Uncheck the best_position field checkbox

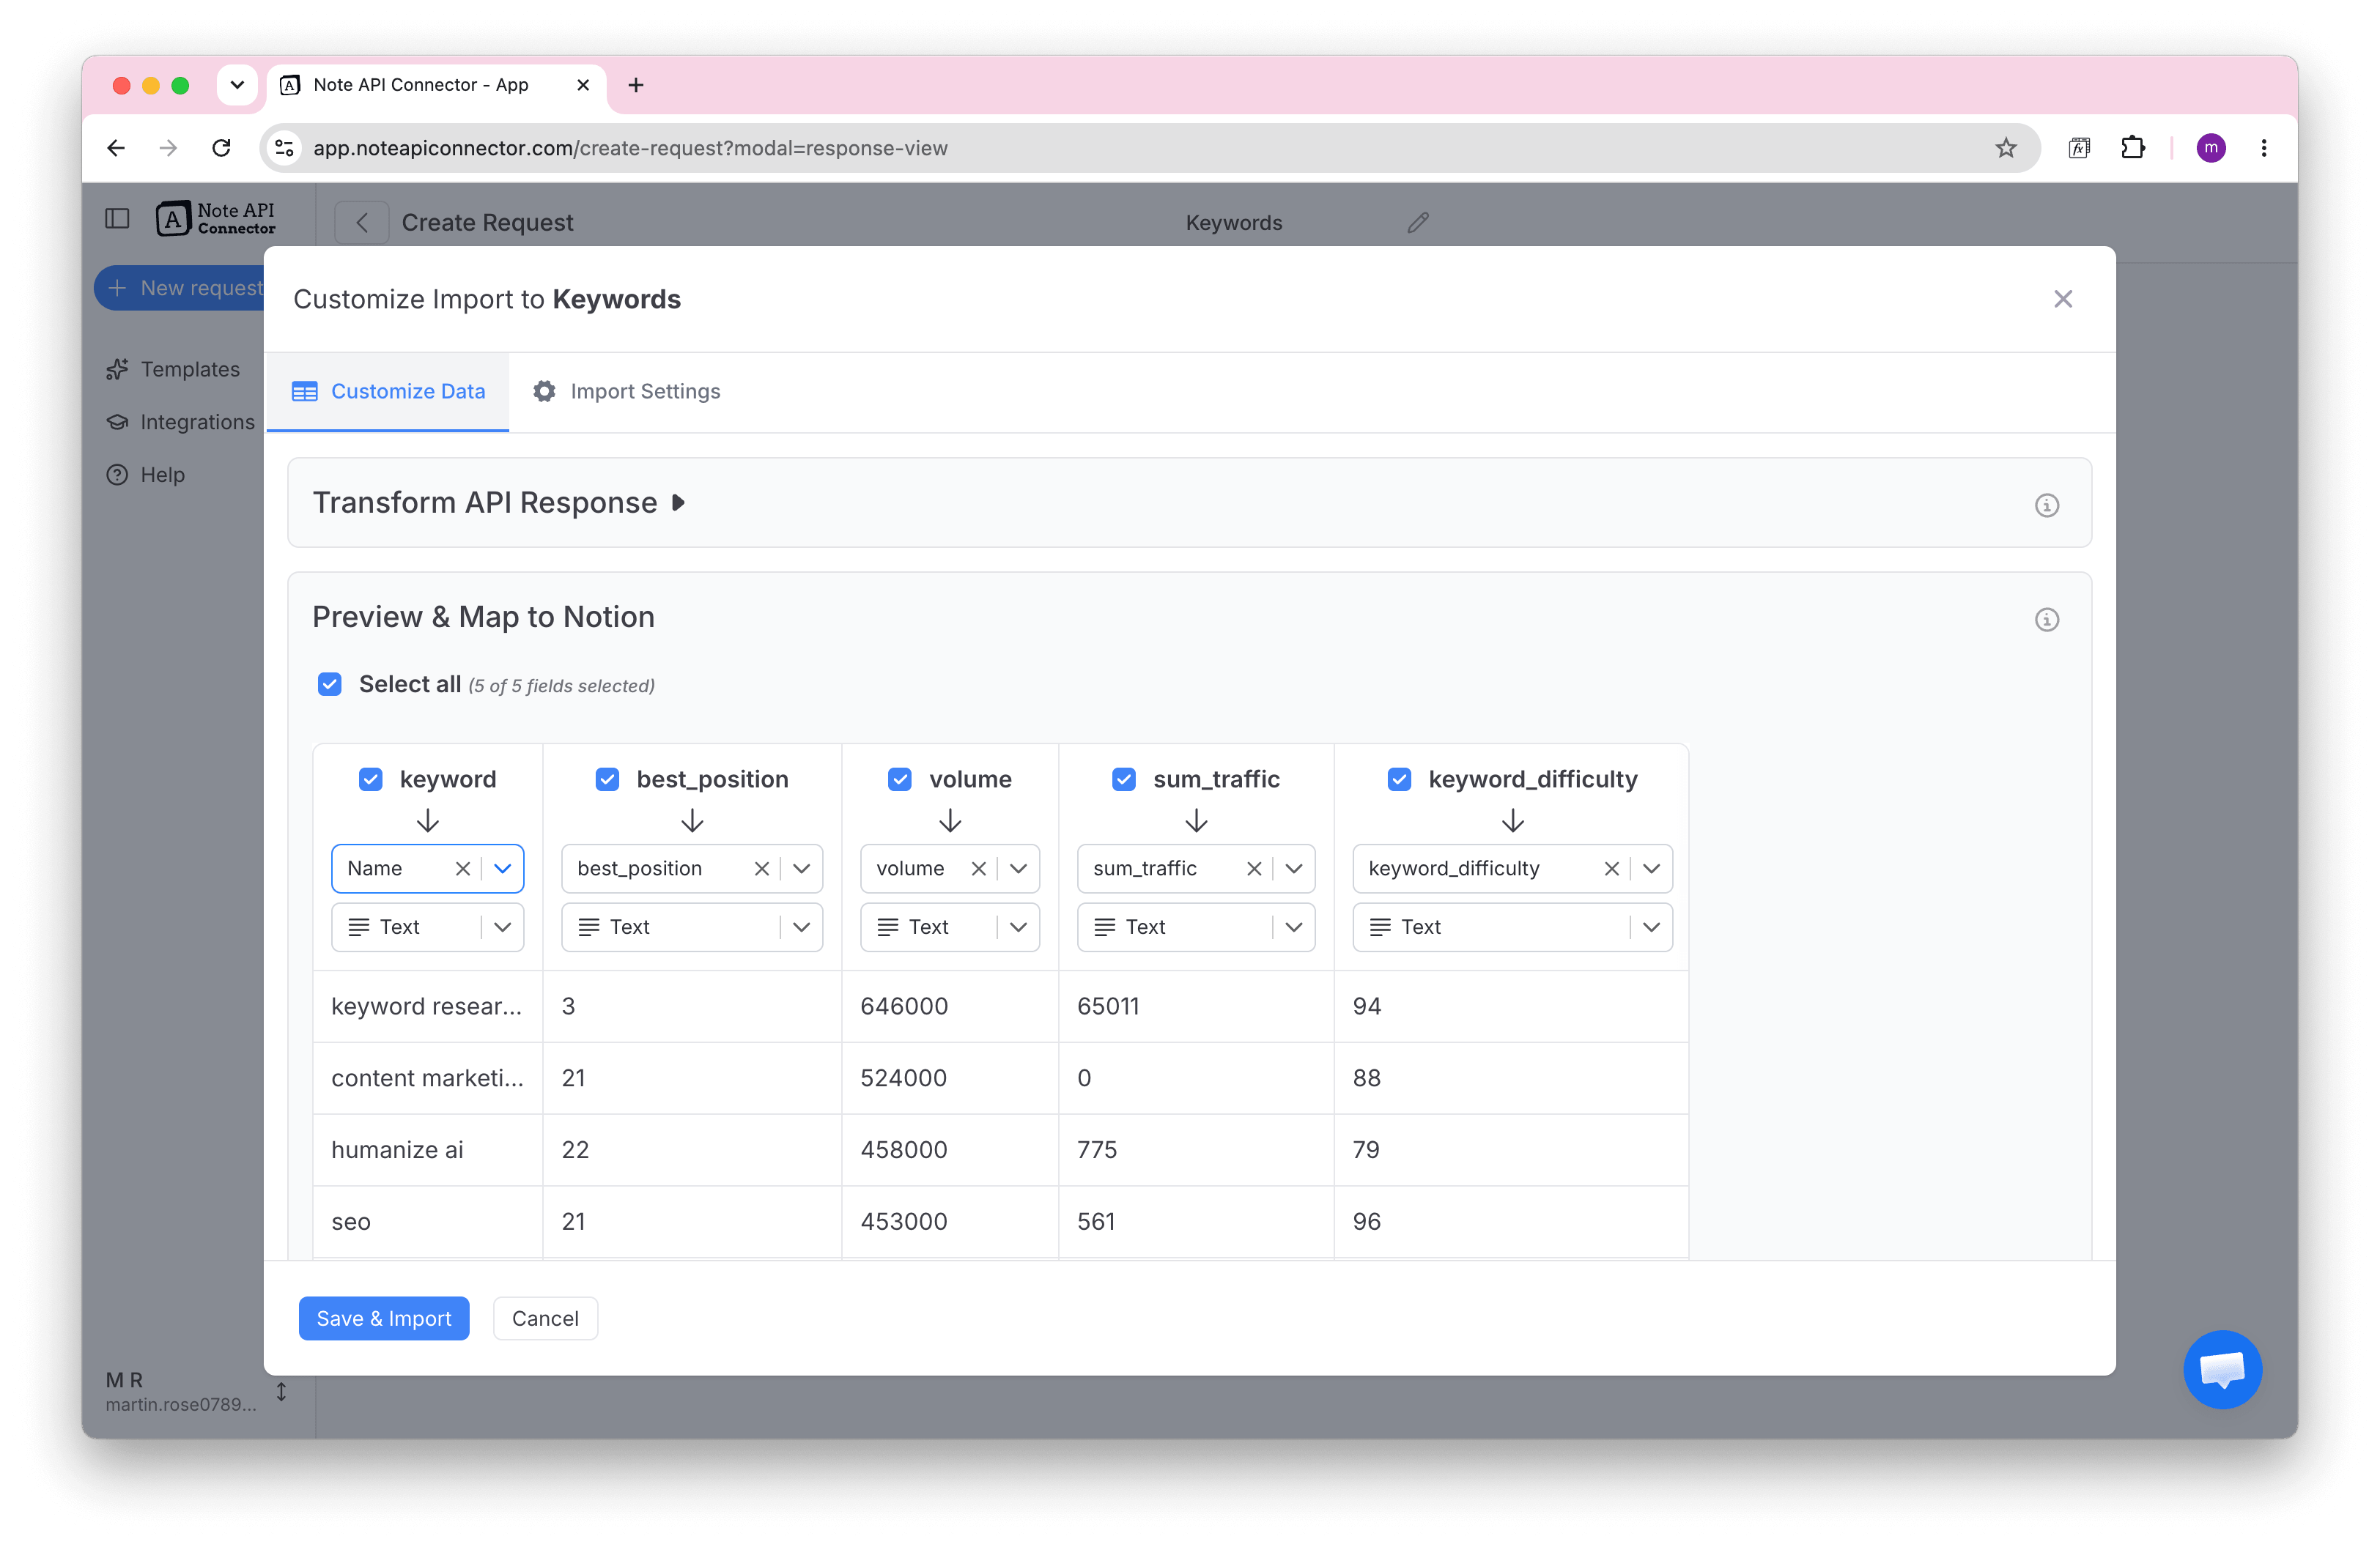pos(607,779)
